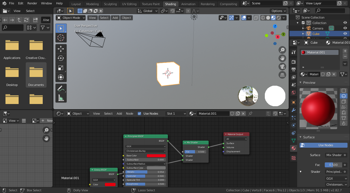Image resolution: width=350 pixels, height=193 pixels.
Task: Open the Texture properties checker tab
Action: pos(294,158)
